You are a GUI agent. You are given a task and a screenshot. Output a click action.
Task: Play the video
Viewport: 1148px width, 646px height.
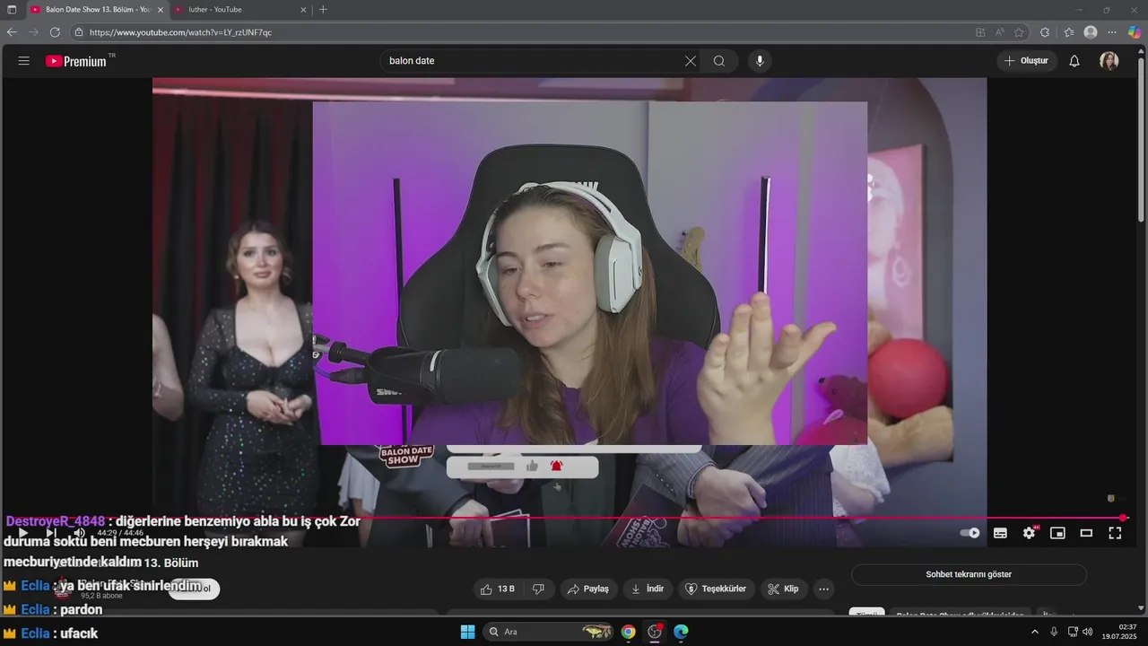pos(23,533)
